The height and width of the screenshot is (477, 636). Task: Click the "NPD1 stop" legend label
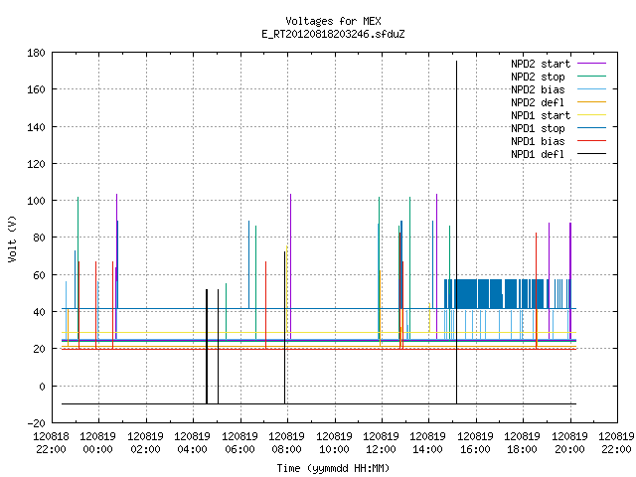538,128
